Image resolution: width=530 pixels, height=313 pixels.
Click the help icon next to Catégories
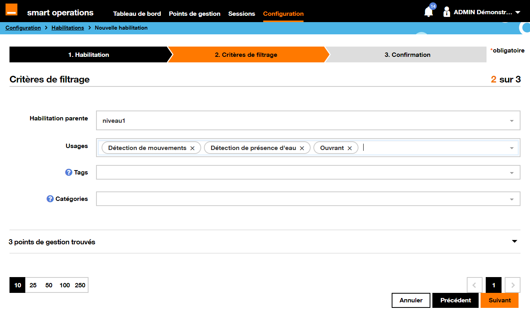tap(49, 199)
